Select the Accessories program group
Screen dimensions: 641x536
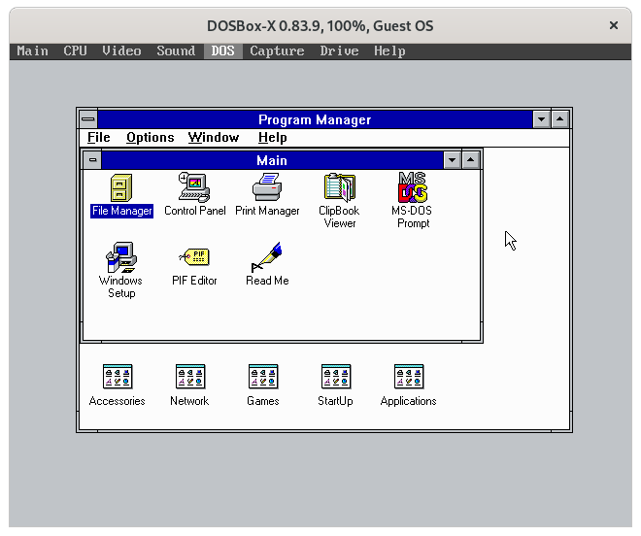coord(118,377)
